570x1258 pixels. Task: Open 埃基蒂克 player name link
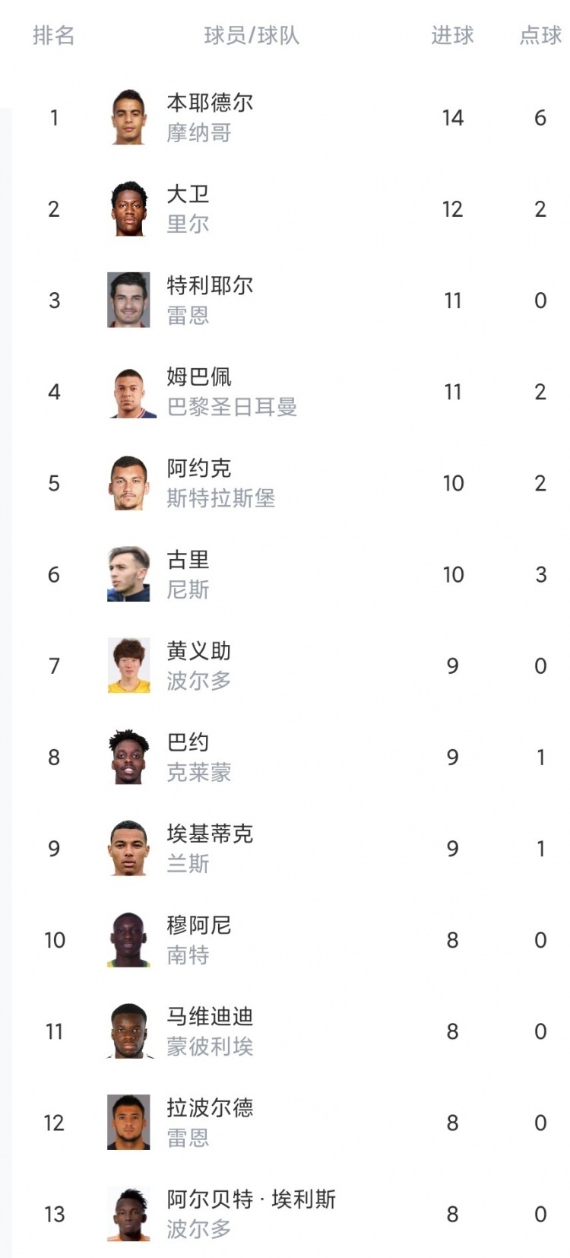coord(210,834)
